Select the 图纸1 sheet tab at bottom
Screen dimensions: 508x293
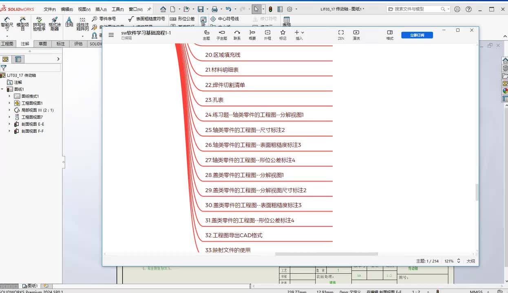(30, 286)
